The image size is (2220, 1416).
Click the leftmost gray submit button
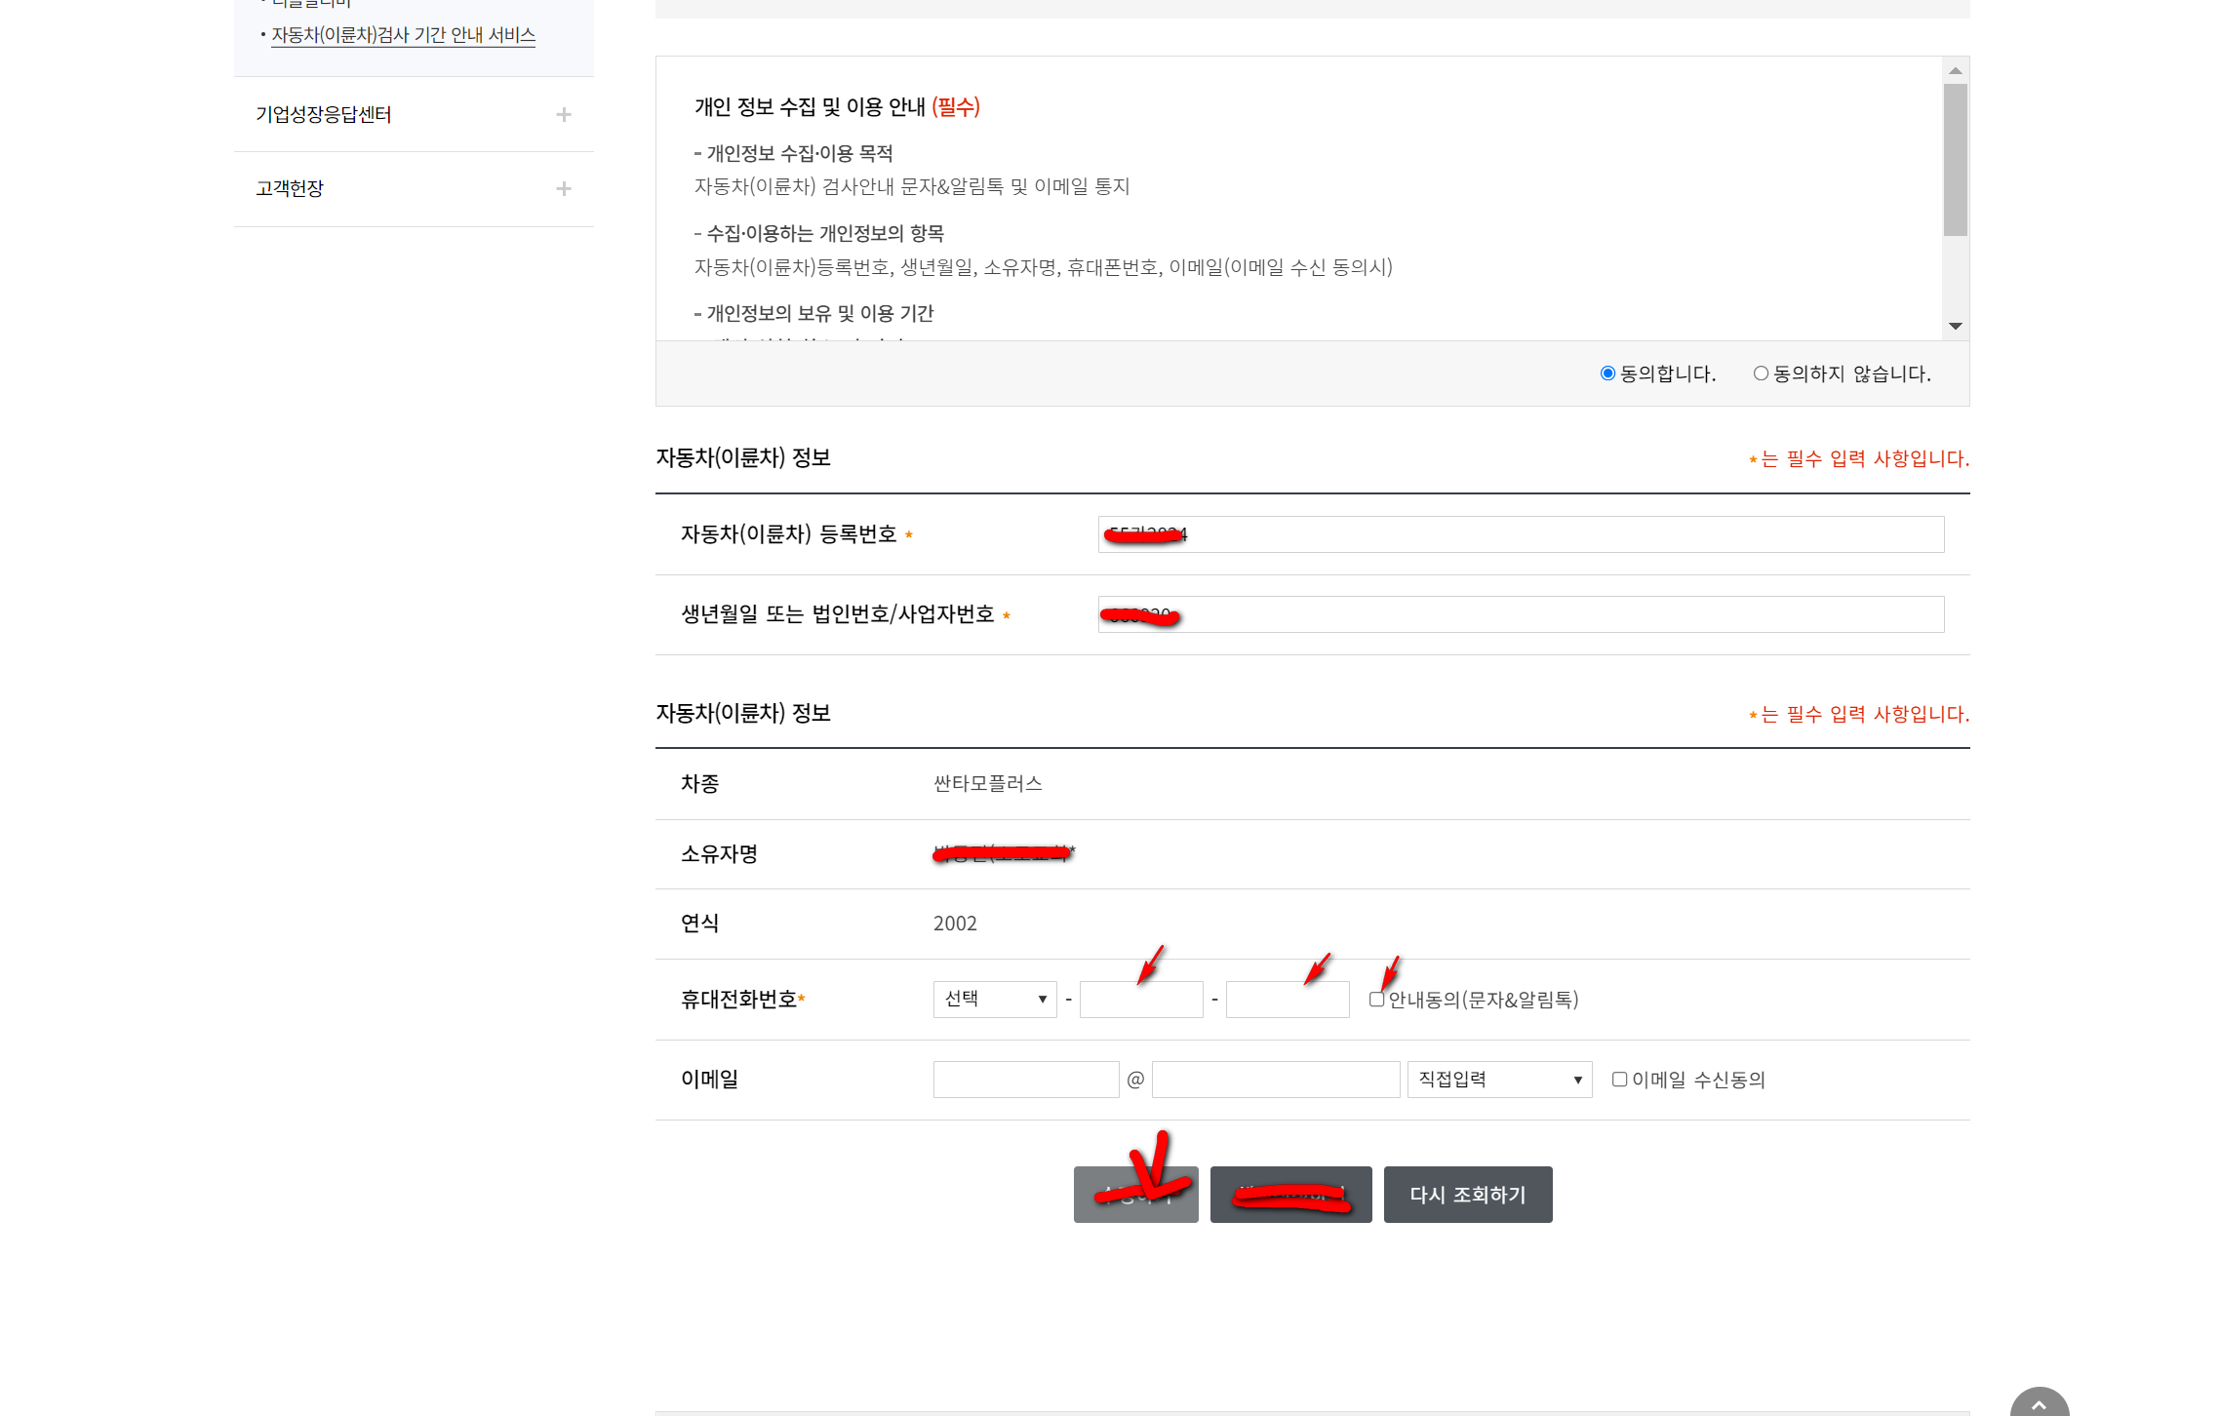point(1135,1195)
